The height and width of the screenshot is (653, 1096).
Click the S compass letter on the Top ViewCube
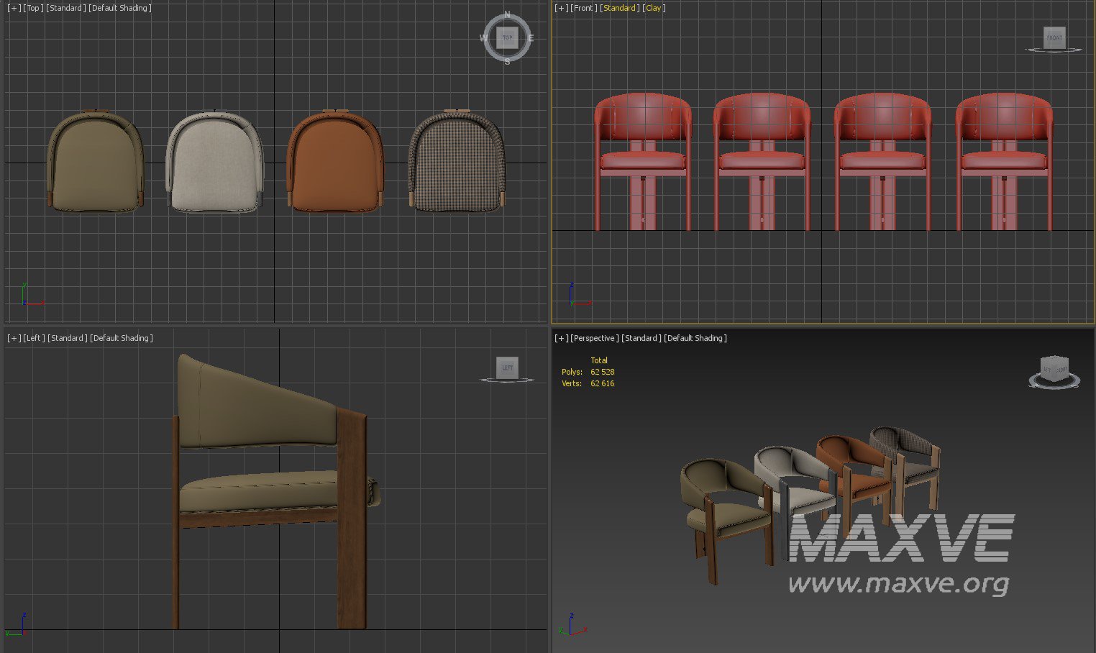tap(507, 62)
